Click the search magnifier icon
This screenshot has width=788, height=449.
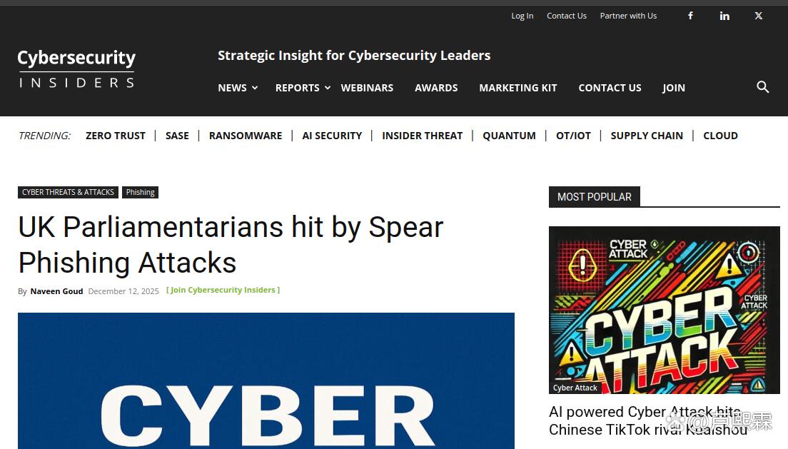click(762, 87)
